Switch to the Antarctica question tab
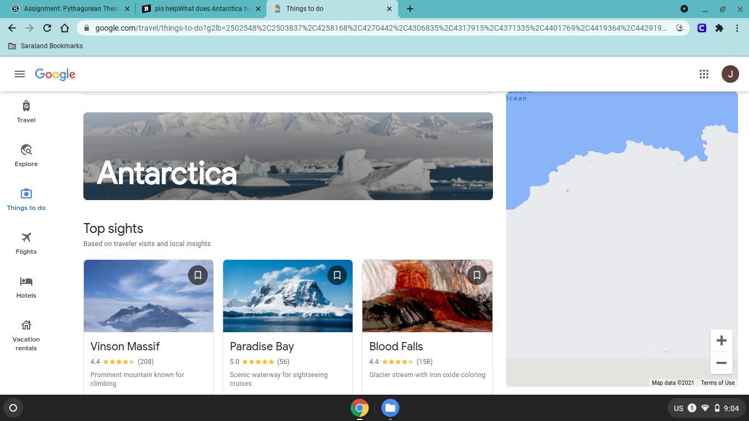The image size is (749, 421). (x=201, y=9)
